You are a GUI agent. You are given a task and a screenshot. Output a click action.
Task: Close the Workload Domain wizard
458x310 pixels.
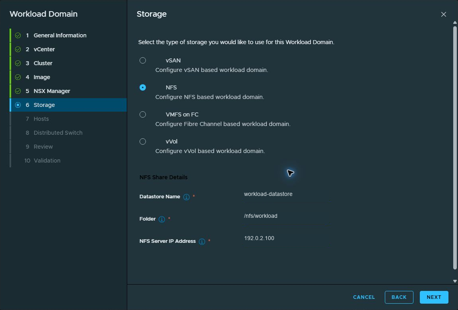(443, 14)
